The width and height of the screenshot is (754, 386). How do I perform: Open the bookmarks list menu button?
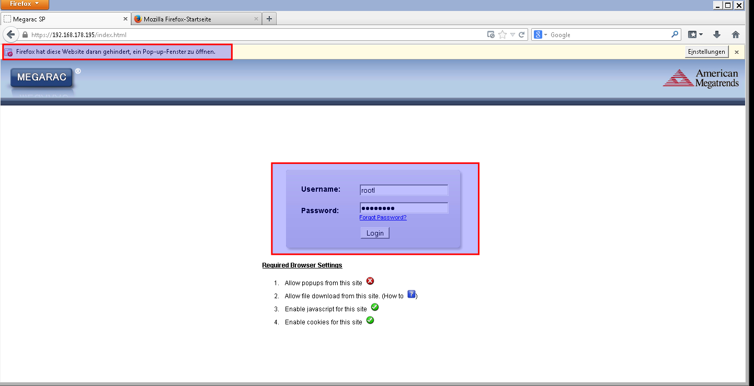[695, 34]
